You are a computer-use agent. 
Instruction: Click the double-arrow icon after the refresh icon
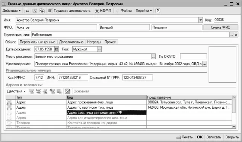[x=42, y=11]
